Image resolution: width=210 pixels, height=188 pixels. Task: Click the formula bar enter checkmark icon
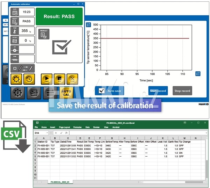tap(61, 133)
